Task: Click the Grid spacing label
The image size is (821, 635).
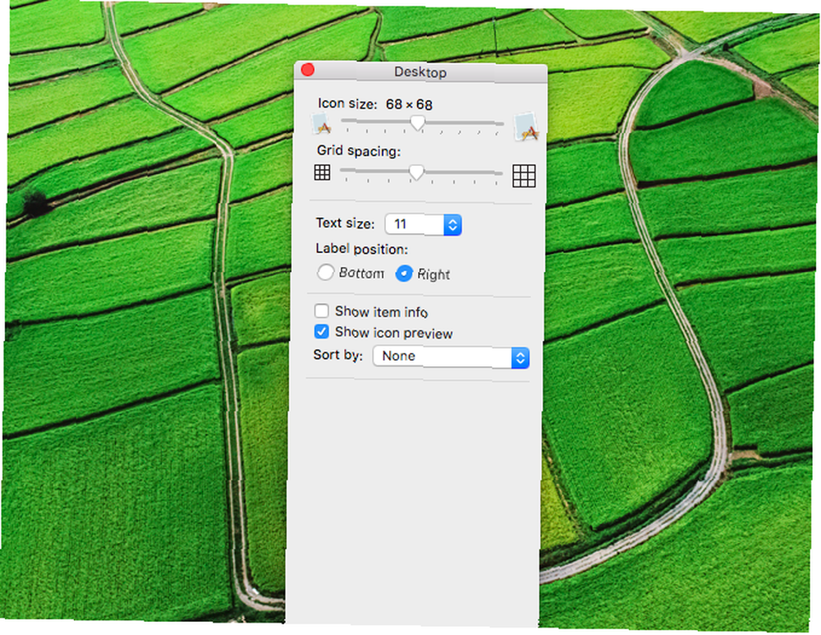Action: click(x=359, y=151)
